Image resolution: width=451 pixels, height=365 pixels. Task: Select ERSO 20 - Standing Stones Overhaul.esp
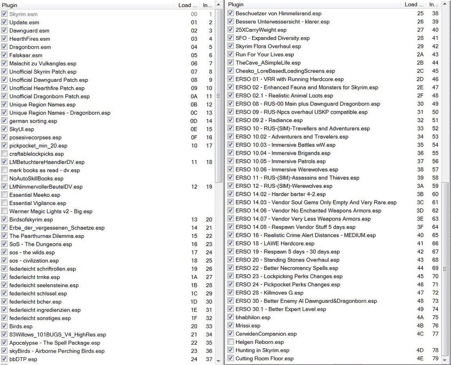coord(287,260)
